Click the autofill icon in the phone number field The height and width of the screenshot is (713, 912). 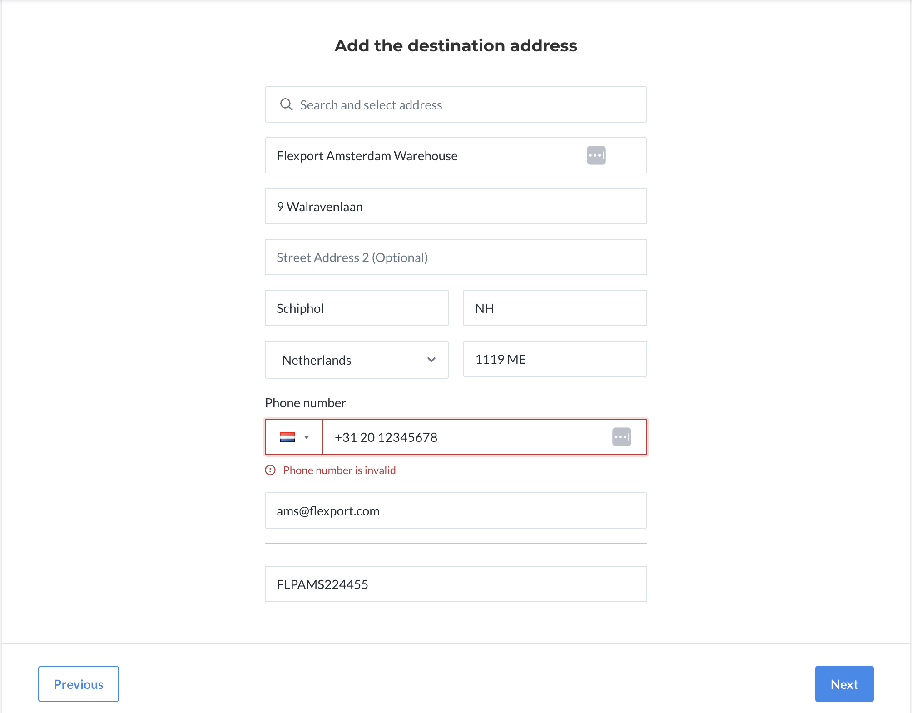[x=621, y=437]
